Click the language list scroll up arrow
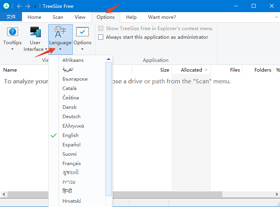This screenshot has width=280, height=207. 108,59
